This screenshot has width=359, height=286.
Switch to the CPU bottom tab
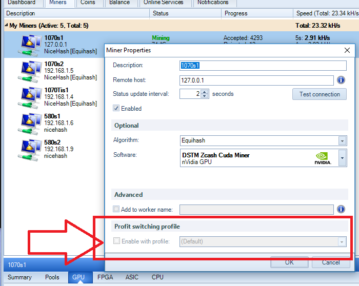(157, 277)
